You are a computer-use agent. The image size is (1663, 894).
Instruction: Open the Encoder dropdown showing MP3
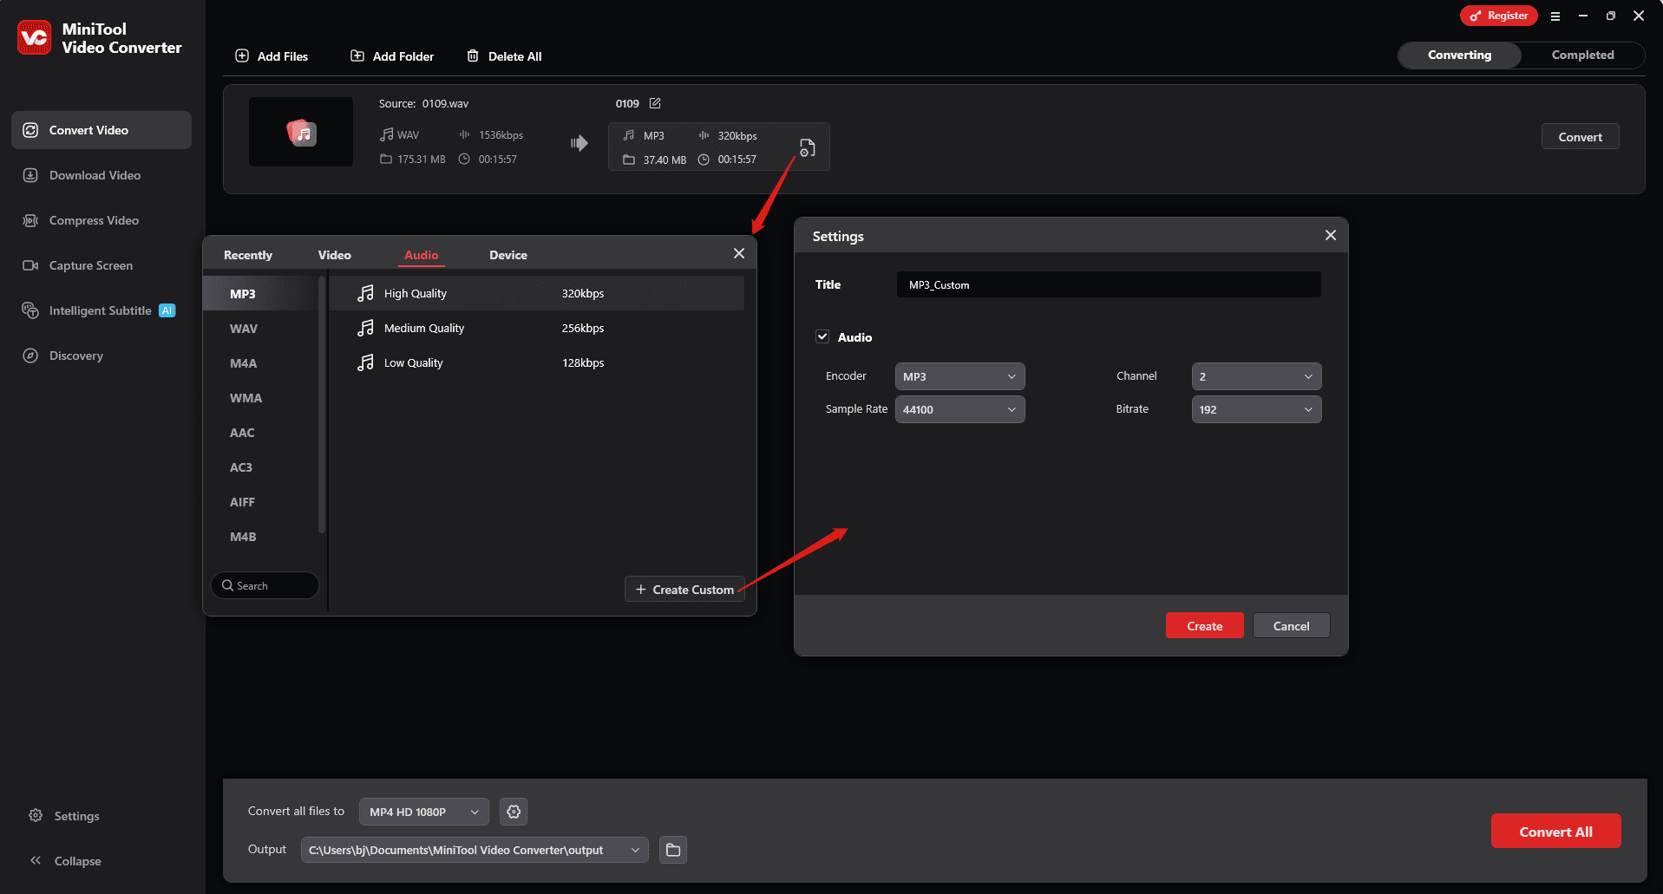click(x=959, y=375)
